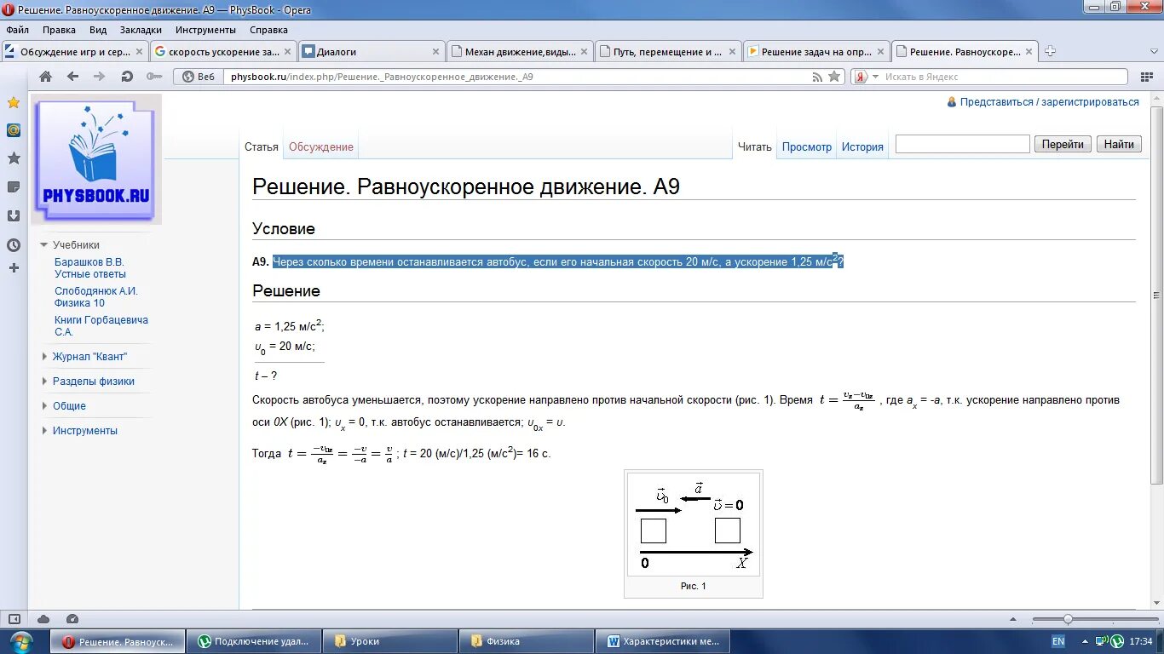Open the mail panel @ icon in sidebar
This screenshot has width=1164, height=654.
(x=14, y=130)
